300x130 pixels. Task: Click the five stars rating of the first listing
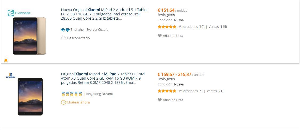(x=167, y=27)
